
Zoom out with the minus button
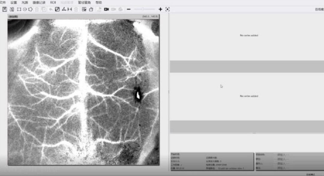128,9
